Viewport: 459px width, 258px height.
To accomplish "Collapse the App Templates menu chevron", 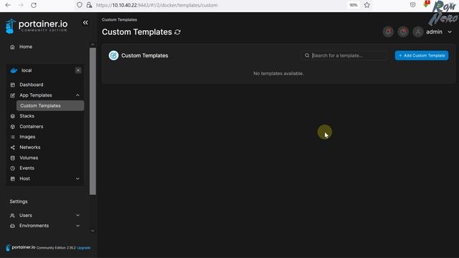I will (x=77, y=95).
